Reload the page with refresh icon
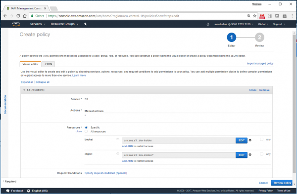 pos(18,16)
